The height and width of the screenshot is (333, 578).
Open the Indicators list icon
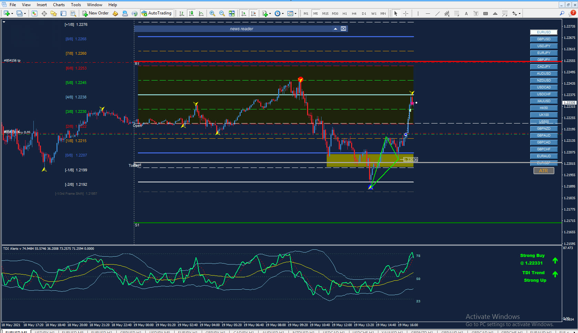click(x=265, y=13)
